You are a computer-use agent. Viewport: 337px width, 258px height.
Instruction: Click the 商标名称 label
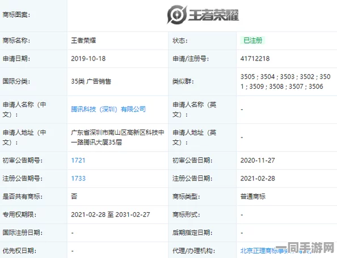point(16,41)
